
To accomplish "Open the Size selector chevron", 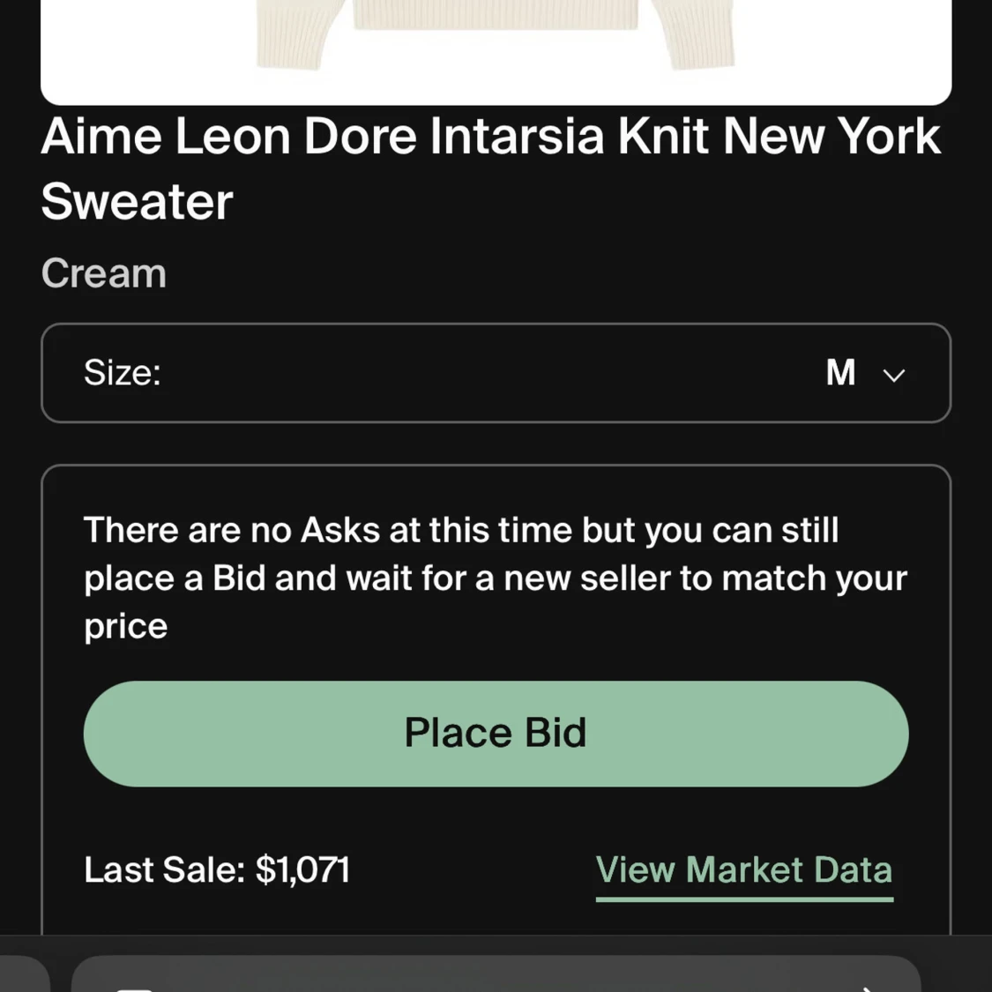I will click(x=894, y=374).
